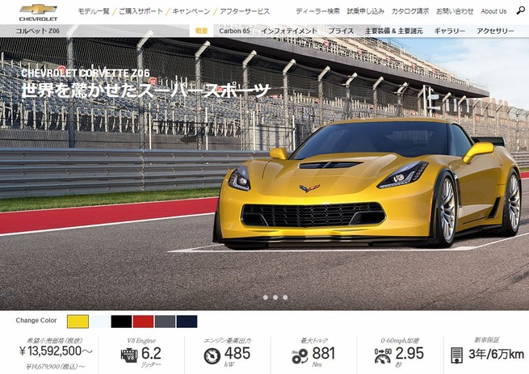Open the 主要装備 & 主要諸元 tab
The height and width of the screenshot is (374, 529).
pyautogui.click(x=393, y=31)
